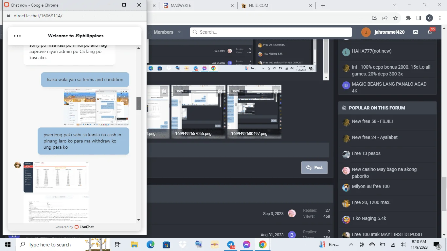This screenshot has height=251, width=447.
Task: Open 'New free 58 - FBJILI' thread
Action: pyautogui.click(x=372, y=121)
